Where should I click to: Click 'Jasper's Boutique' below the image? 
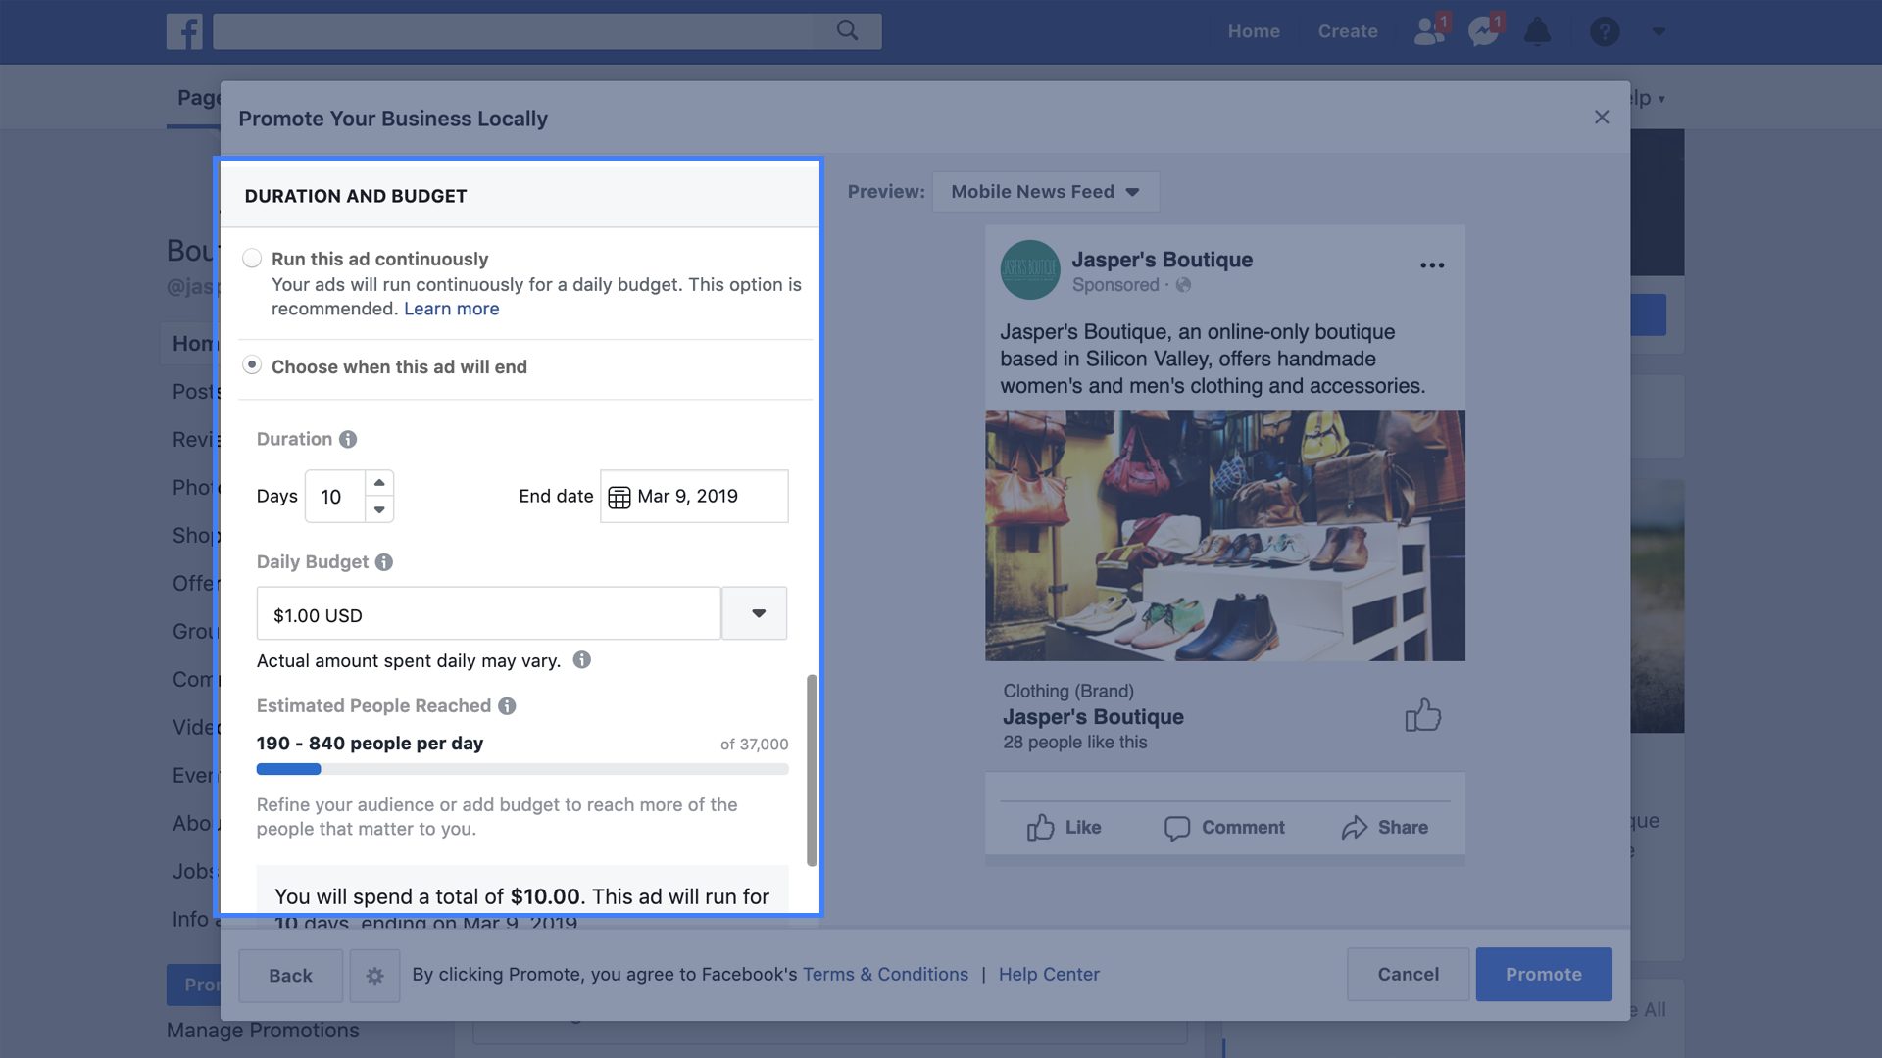pos(1093,717)
